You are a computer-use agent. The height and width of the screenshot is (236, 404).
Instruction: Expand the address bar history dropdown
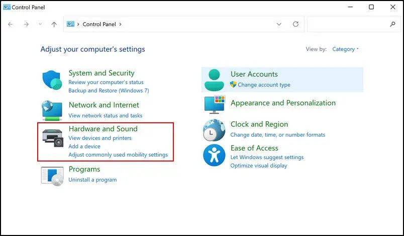click(x=279, y=24)
